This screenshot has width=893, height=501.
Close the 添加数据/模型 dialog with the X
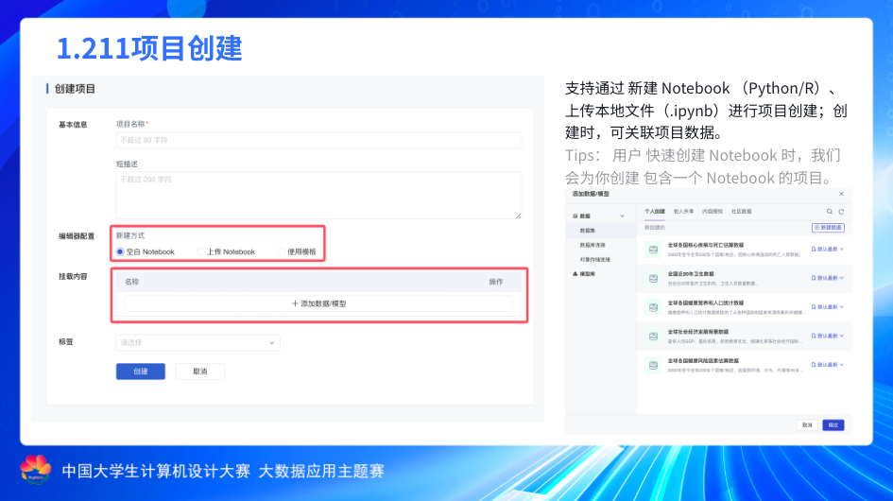click(x=841, y=194)
